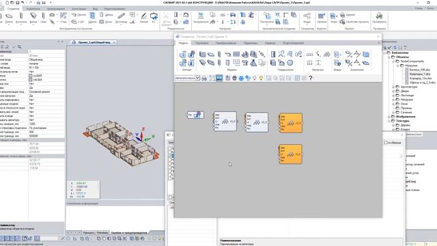Viewport: 437px width, 246px height.
Task: Collapse the NodeComponents folder
Action: click(393, 61)
